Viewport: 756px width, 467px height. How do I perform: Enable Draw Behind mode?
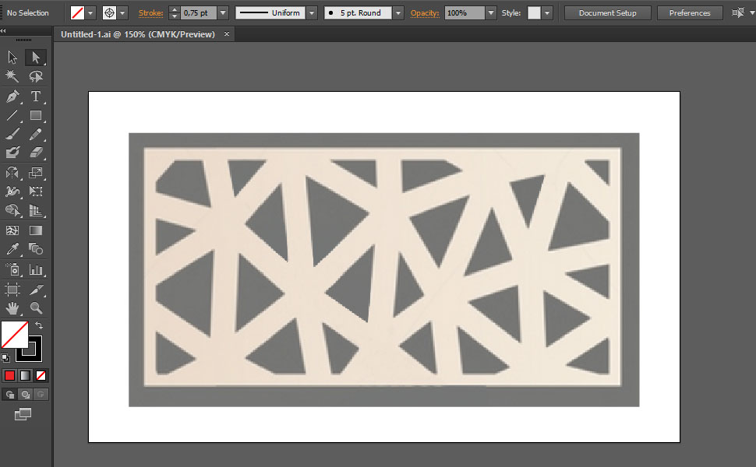[x=25, y=395]
